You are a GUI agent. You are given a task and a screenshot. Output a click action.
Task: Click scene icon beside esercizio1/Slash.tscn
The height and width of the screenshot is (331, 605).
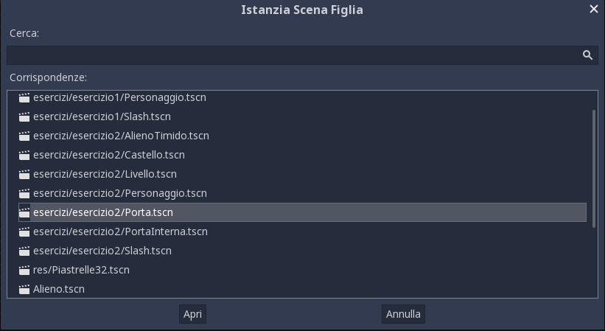24,117
